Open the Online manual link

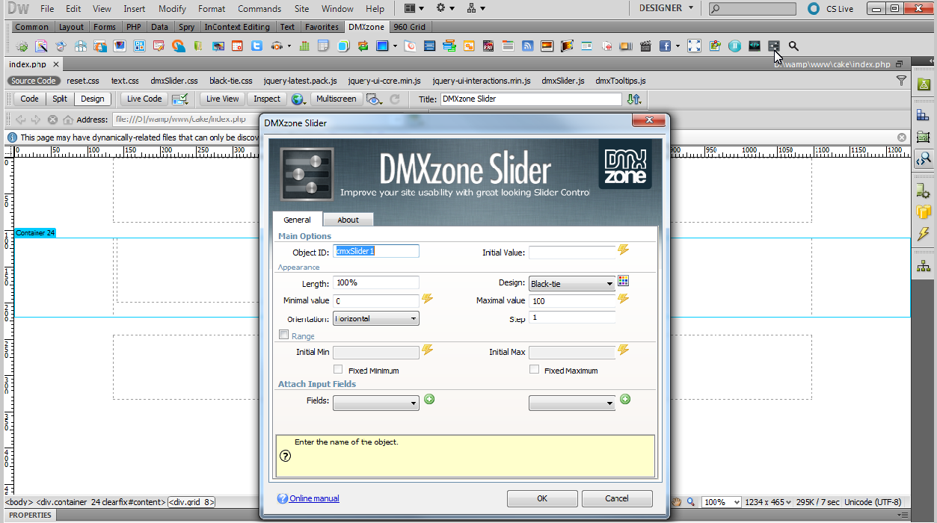coord(314,498)
